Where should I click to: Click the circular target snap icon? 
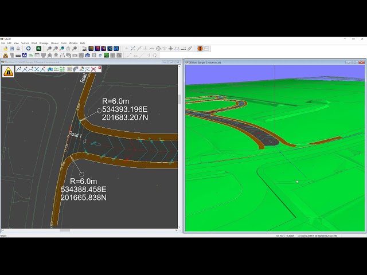tap(158, 48)
